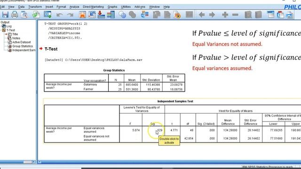Open the Window menu
The width and height of the screenshot is (301, 169).
tap(154, 7)
